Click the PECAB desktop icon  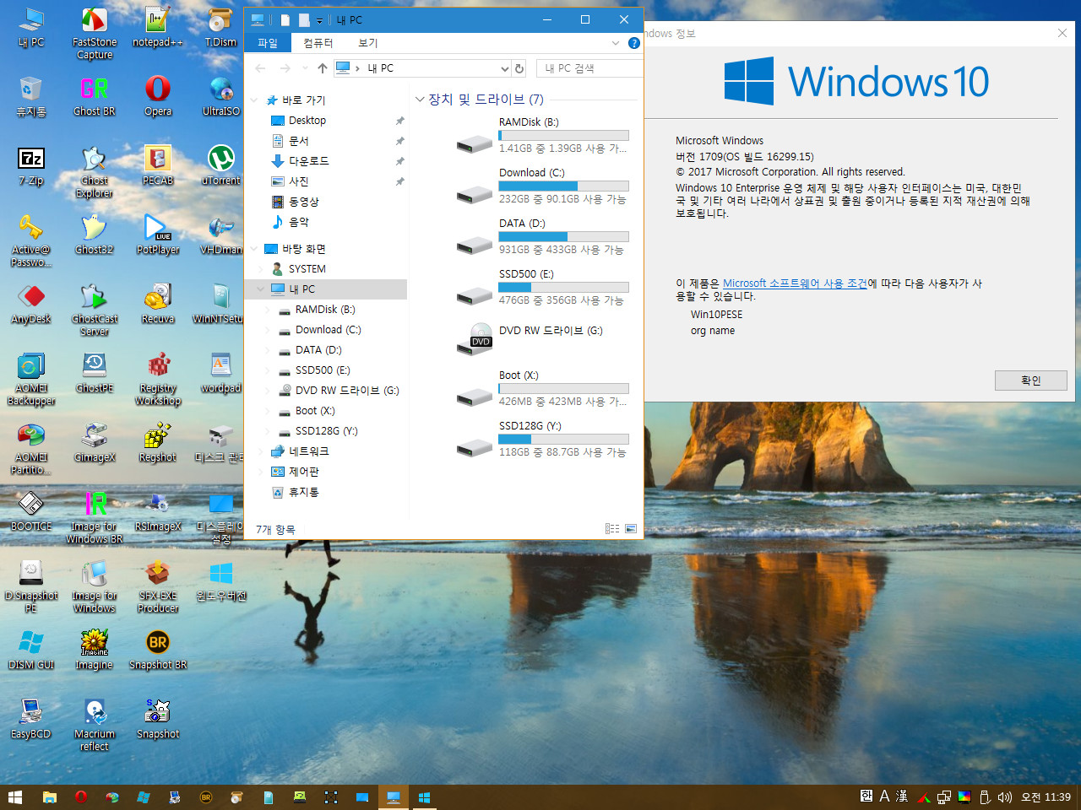pyautogui.click(x=157, y=165)
